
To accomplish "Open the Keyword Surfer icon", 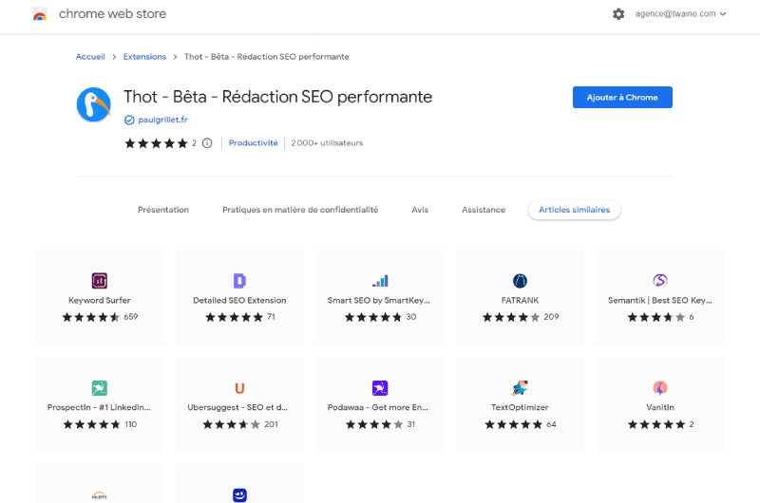I will 100,281.
